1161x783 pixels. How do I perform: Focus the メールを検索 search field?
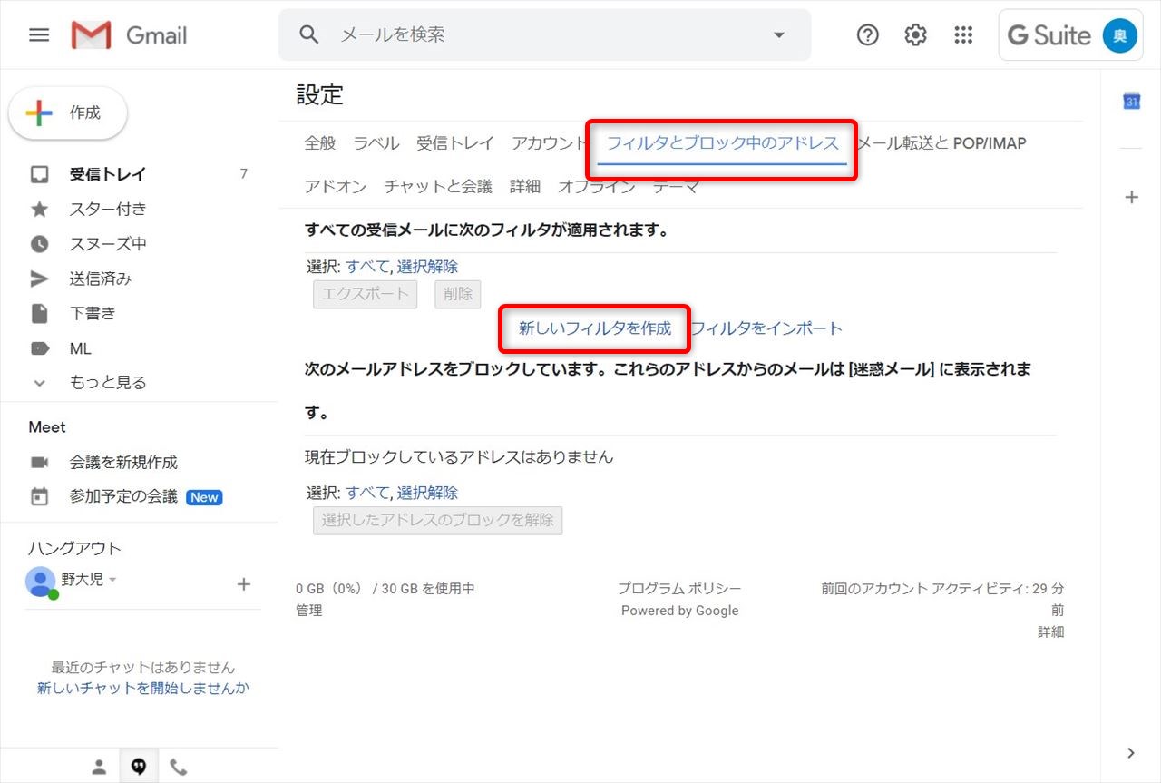point(544,35)
